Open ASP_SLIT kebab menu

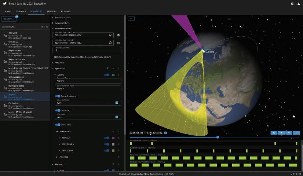(x=118, y=138)
